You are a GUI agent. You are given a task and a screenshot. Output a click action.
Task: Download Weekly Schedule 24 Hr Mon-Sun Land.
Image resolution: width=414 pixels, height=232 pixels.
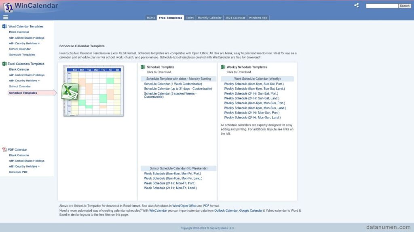pos(252,118)
